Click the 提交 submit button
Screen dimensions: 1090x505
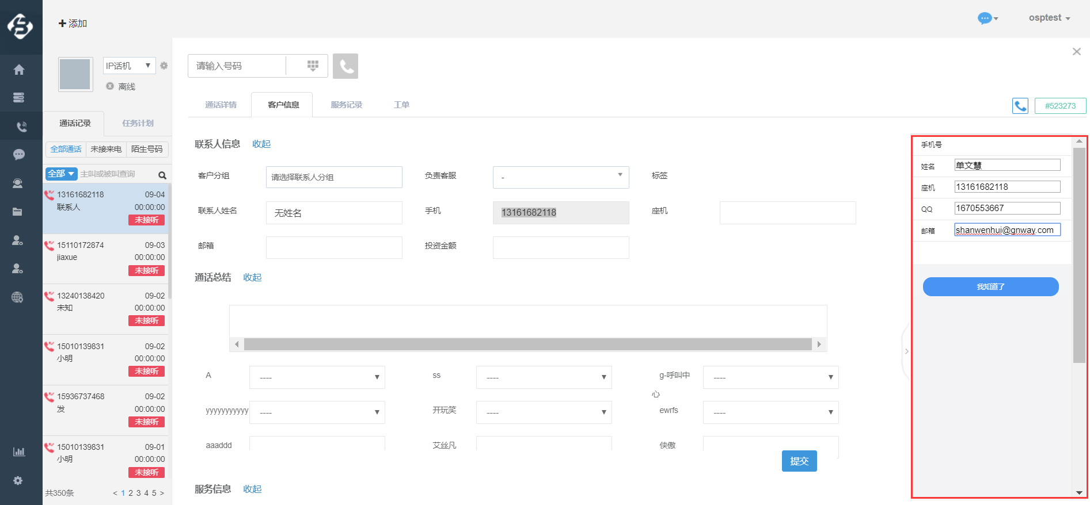[x=799, y=461]
